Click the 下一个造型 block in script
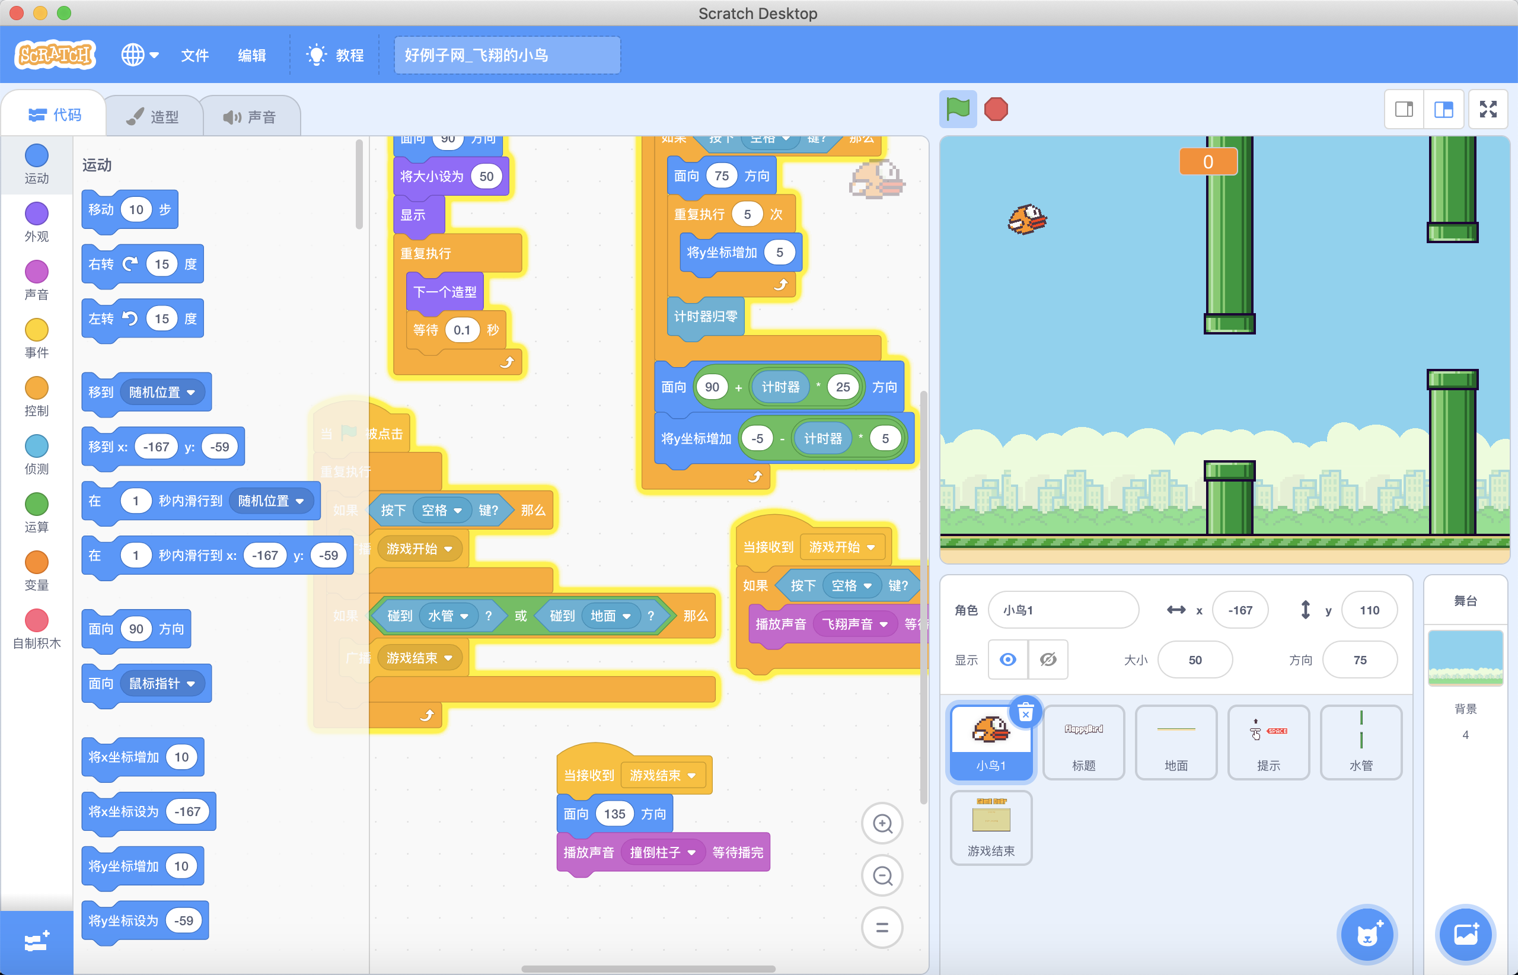Image resolution: width=1518 pixels, height=975 pixels. click(444, 292)
